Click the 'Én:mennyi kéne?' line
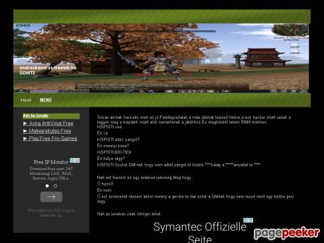324x243 pixels. click(113, 146)
